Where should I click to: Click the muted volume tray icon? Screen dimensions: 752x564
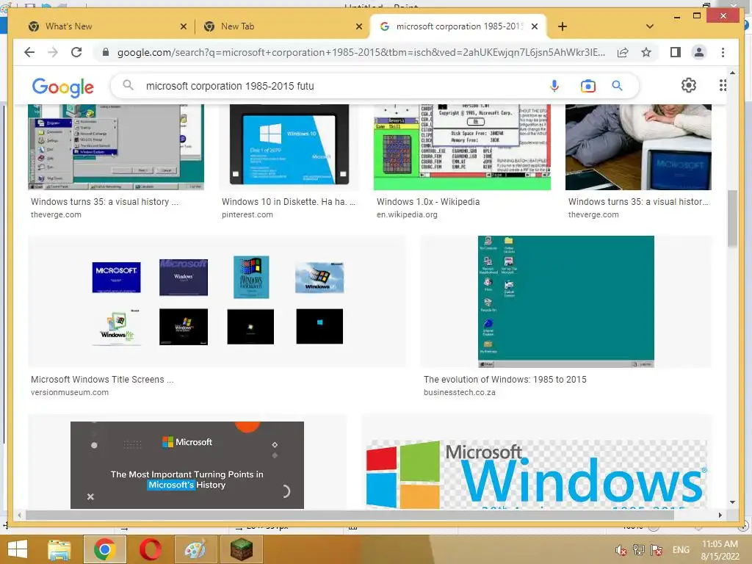[x=621, y=550]
